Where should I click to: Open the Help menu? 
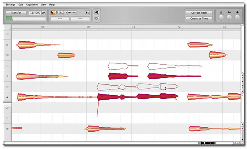click(52, 5)
